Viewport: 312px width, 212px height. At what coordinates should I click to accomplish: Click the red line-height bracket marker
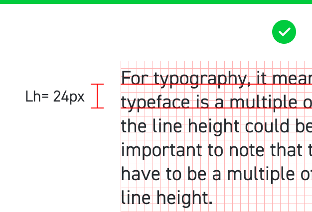[97, 96]
